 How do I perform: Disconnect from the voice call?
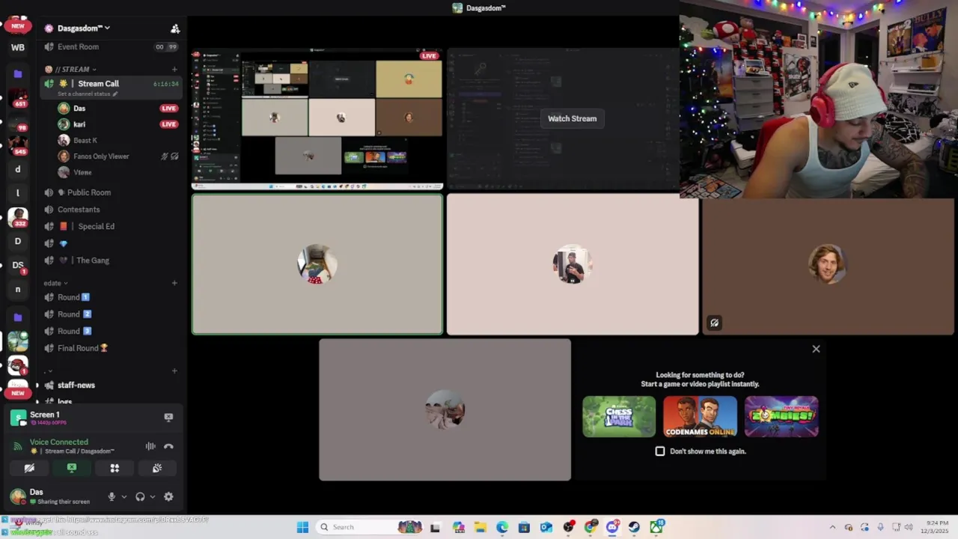click(168, 446)
